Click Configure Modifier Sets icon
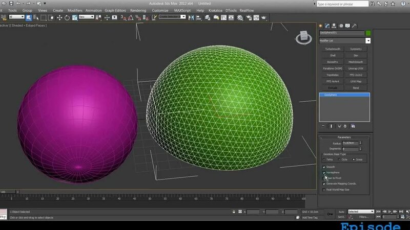This screenshot has width=410, height=230. [353, 126]
